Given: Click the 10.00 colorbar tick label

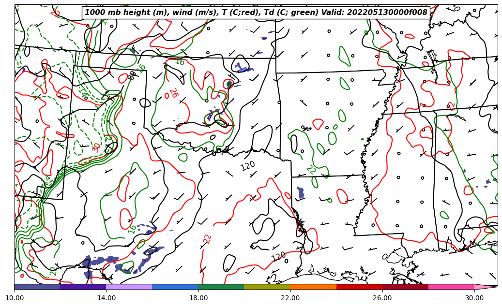Looking at the screenshot, I should pos(15,298).
